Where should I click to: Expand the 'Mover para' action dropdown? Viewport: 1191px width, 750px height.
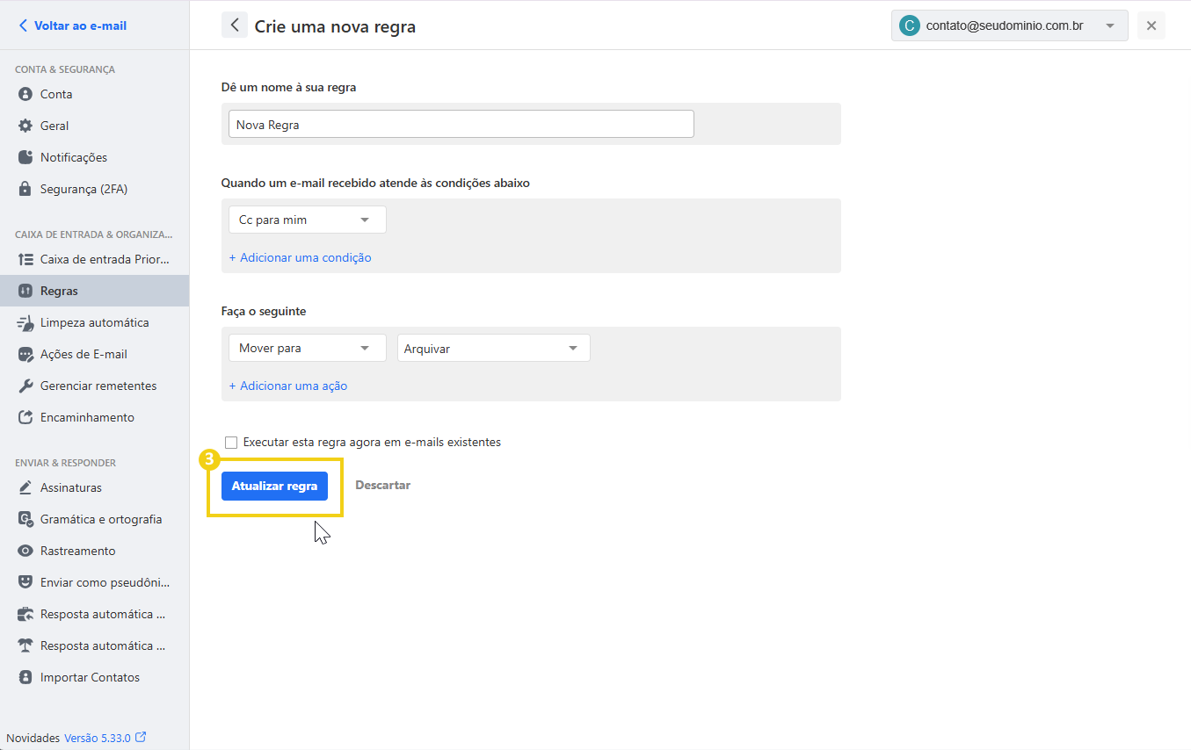tap(307, 348)
